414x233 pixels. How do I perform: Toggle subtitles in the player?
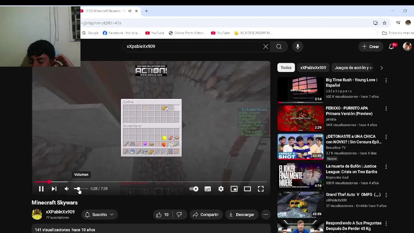tap(208, 189)
